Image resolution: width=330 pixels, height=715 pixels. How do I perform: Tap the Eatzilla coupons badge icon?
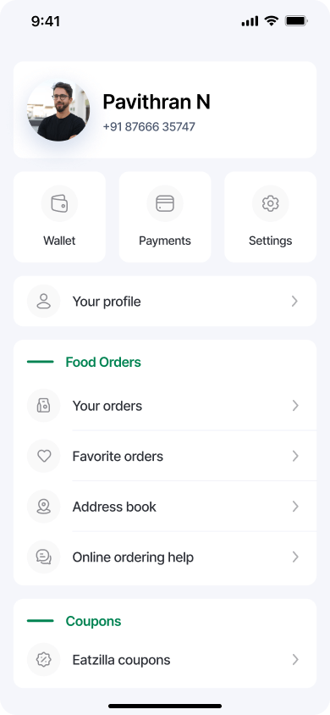point(44,659)
